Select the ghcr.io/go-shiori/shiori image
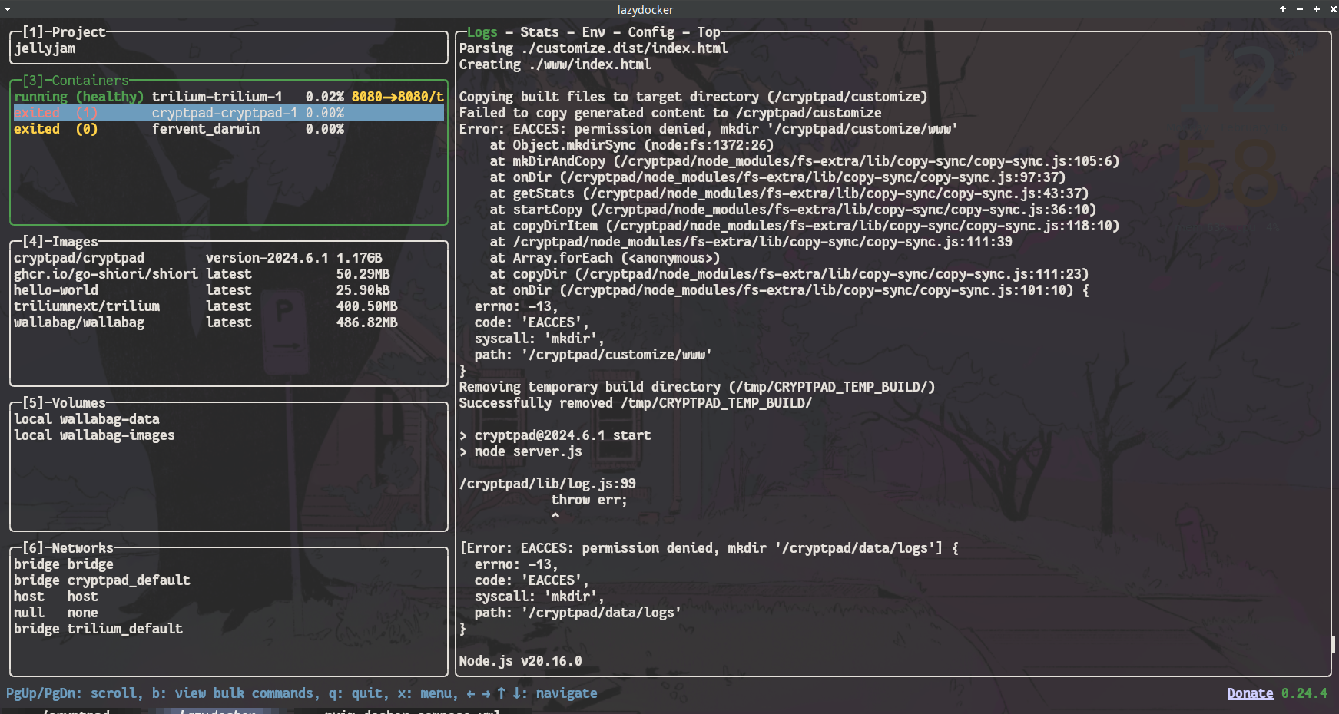 (x=229, y=274)
